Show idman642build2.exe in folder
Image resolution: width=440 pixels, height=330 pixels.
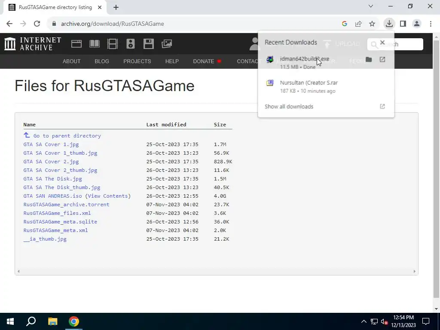coord(369,59)
